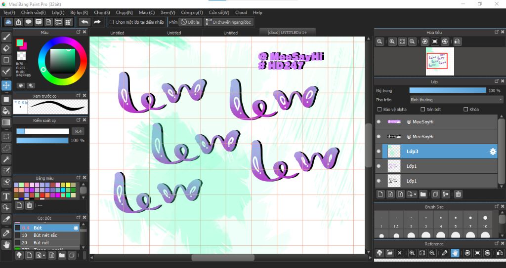The width and height of the screenshot is (506, 268).
Task: Delete layer using trash icon in Lớp panel
Action: 458,194
